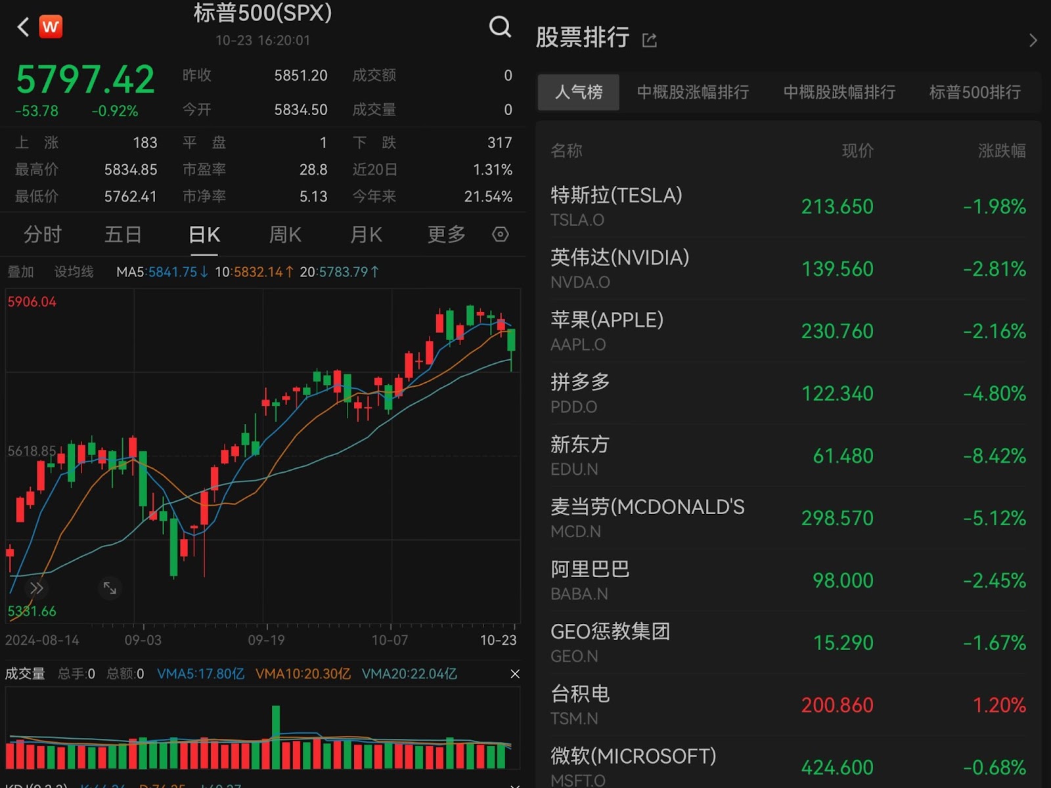Close the volume indicator panel

coord(515,674)
